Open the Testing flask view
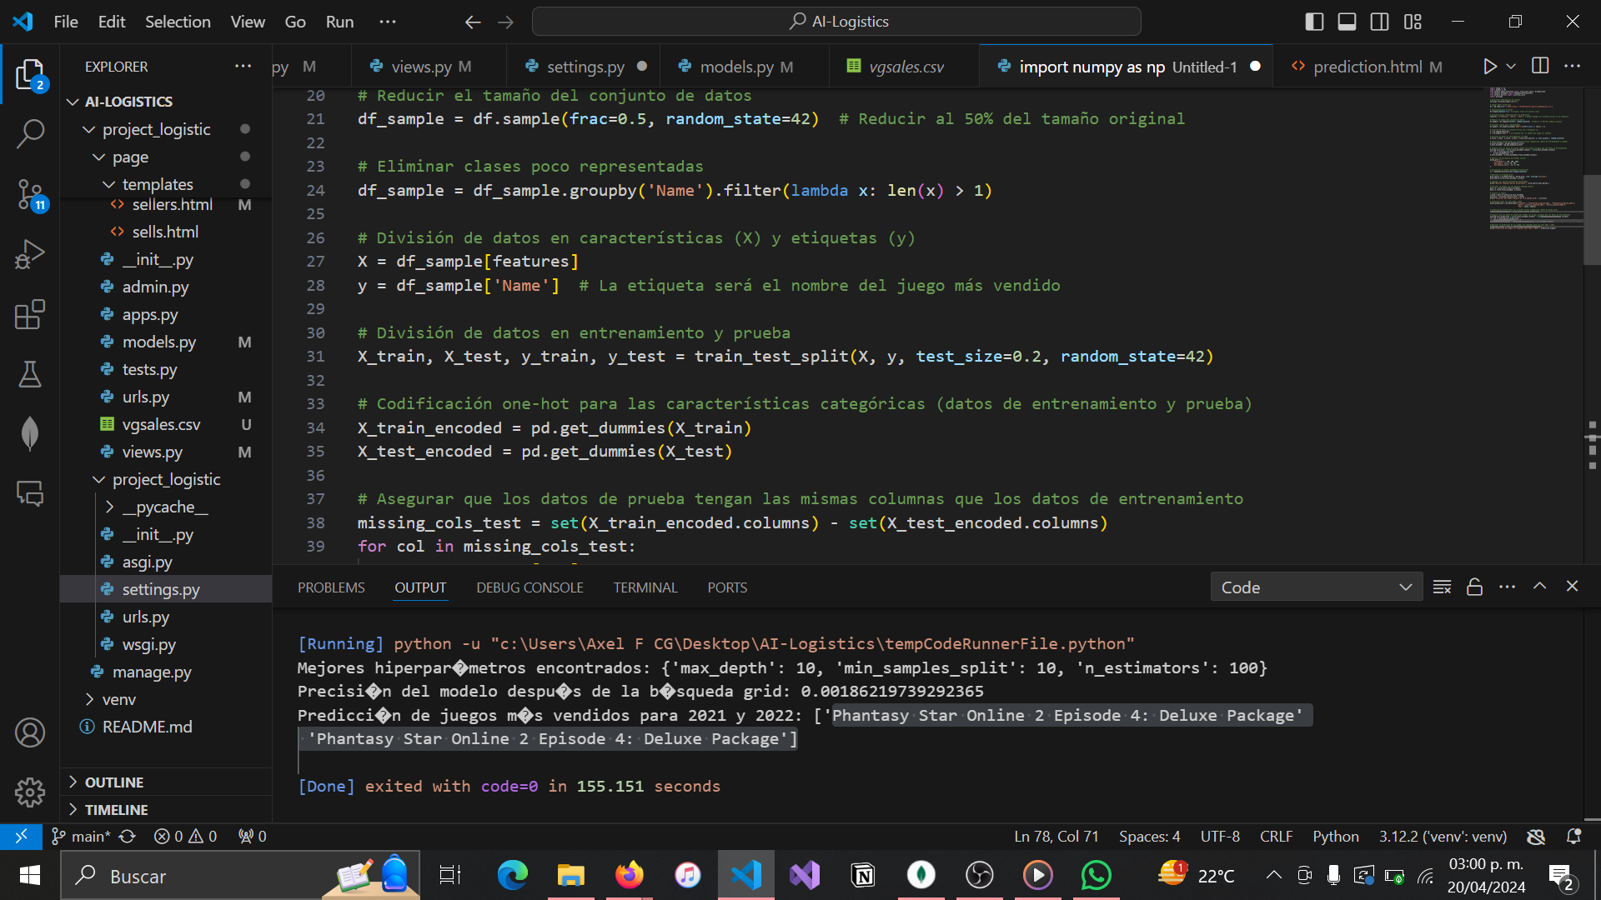This screenshot has height=900, width=1601. click(30, 374)
